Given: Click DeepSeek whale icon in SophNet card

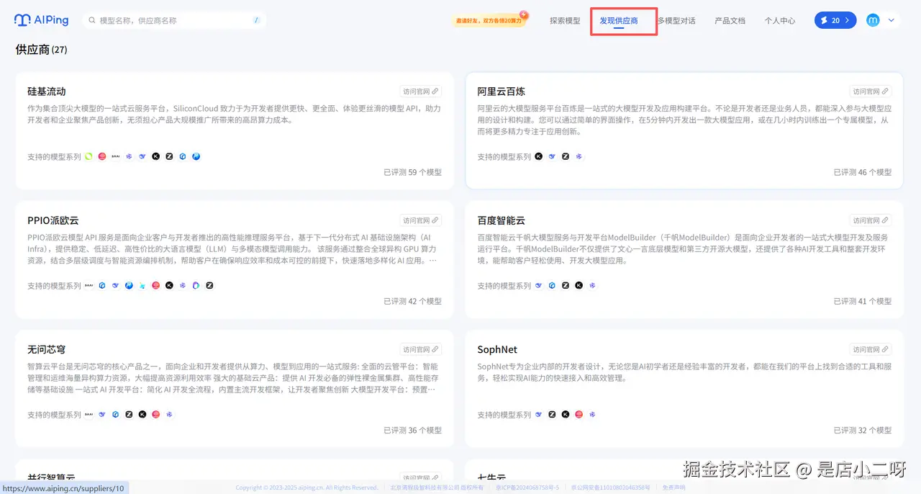Looking at the screenshot, I should tap(539, 414).
